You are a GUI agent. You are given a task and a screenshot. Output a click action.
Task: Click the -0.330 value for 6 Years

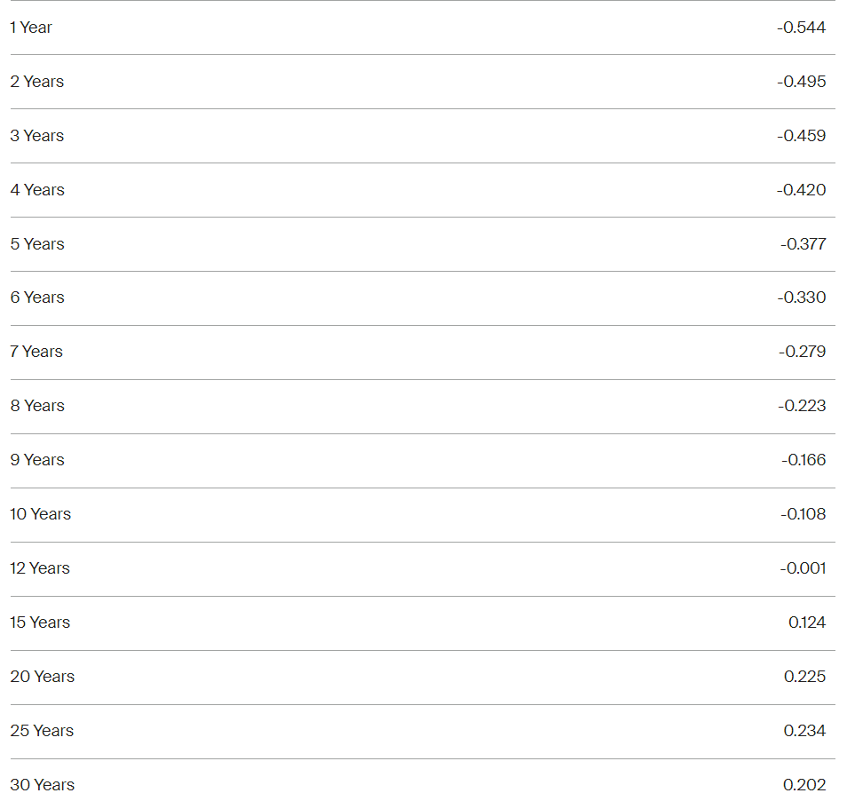[802, 297]
